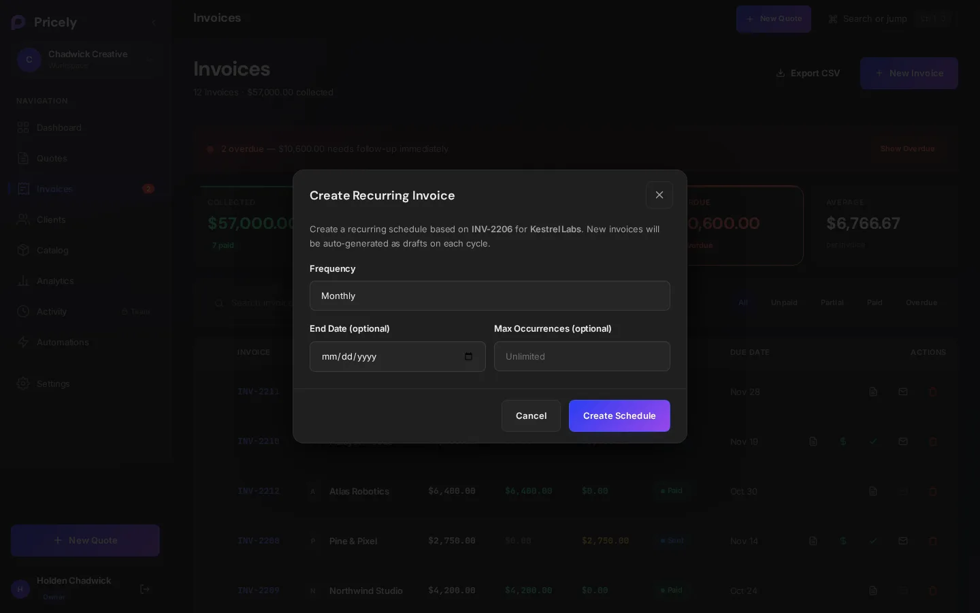980x613 pixels.
Task: Click the document icon in Northwind Studio row
Action: pos(873,591)
